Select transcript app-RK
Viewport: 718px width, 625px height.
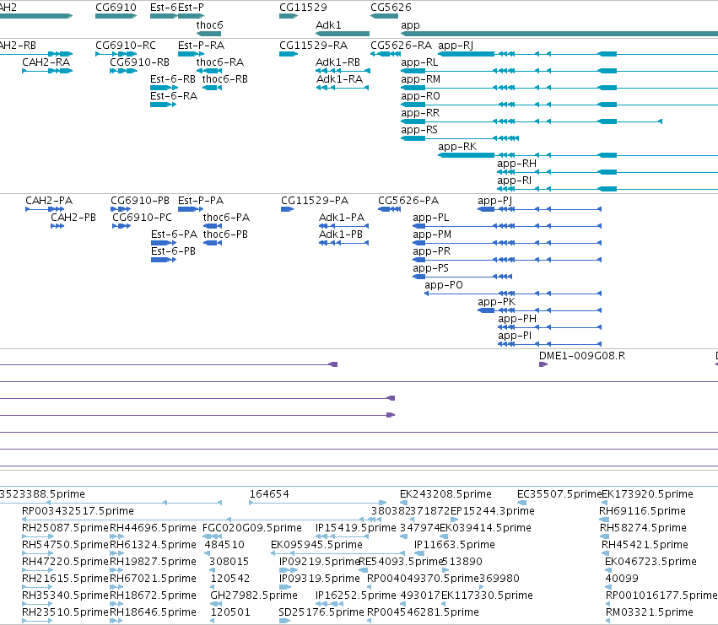coord(457,147)
